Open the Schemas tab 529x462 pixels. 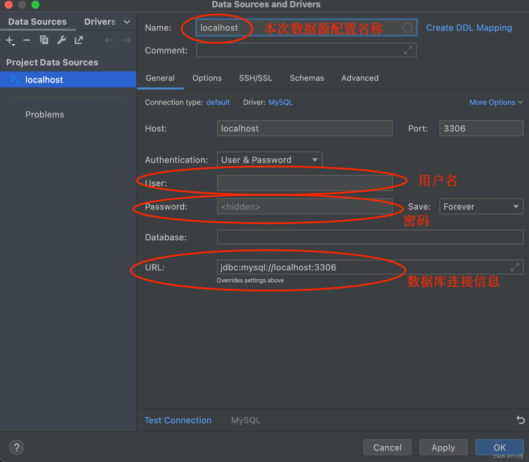coord(307,78)
